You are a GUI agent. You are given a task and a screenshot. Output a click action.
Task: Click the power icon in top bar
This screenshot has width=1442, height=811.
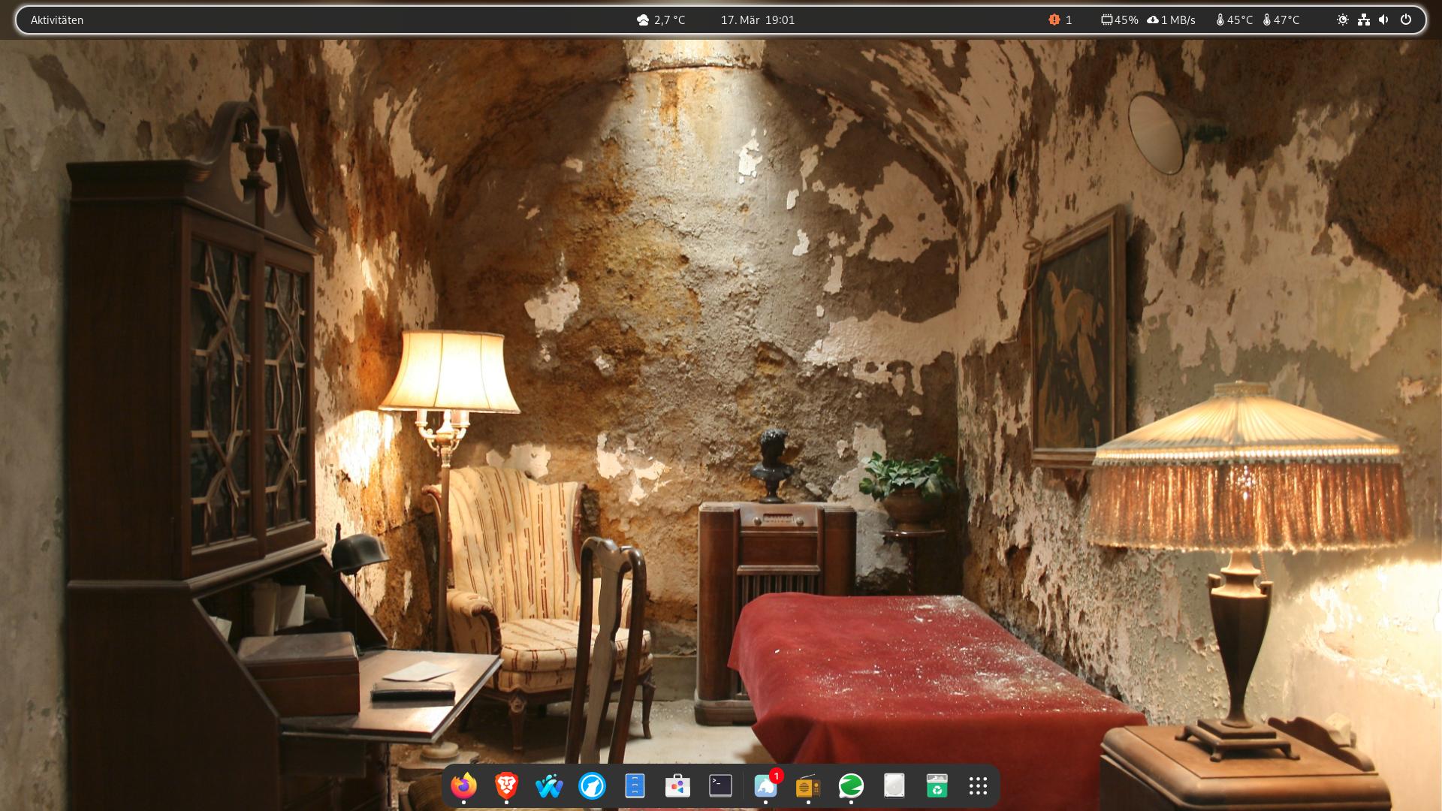pyautogui.click(x=1406, y=20)
